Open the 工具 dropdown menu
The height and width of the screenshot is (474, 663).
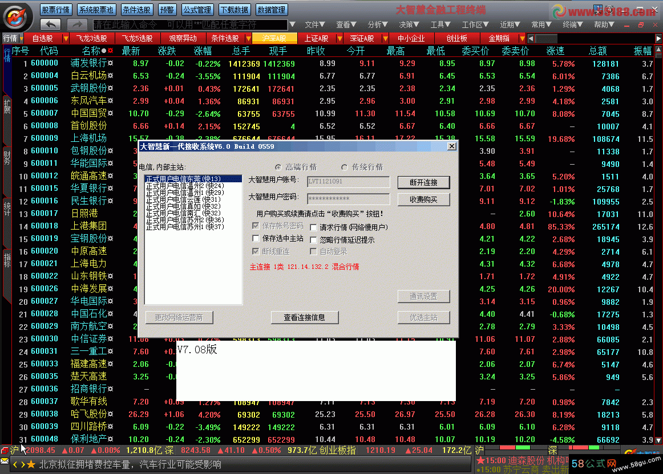tap(440, 25)
